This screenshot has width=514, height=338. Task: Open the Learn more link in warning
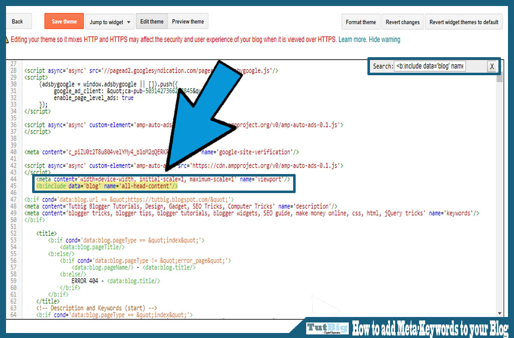click(x=352, y=40)
